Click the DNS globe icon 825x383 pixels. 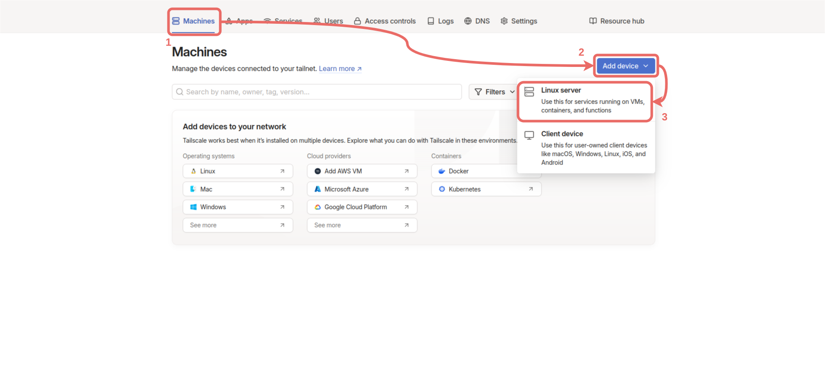(x=468, y=21)
